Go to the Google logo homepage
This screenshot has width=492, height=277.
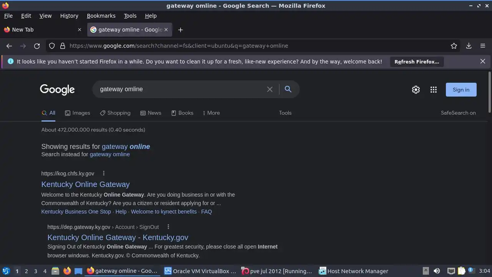(x=57, y=90)
